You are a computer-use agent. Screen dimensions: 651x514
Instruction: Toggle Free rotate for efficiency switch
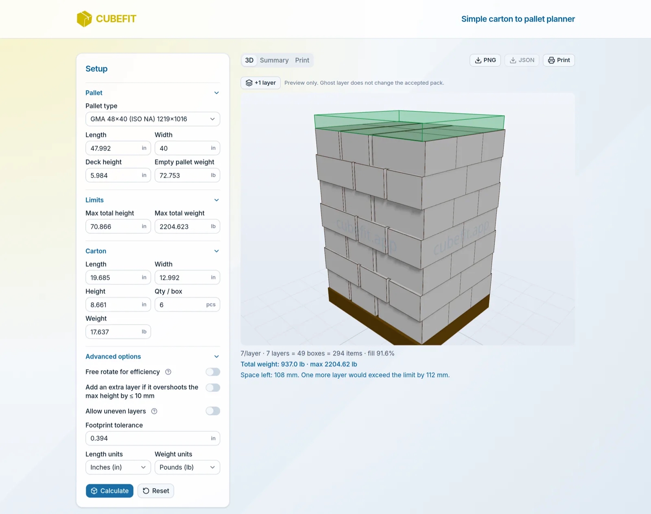[x=213, y=372]
